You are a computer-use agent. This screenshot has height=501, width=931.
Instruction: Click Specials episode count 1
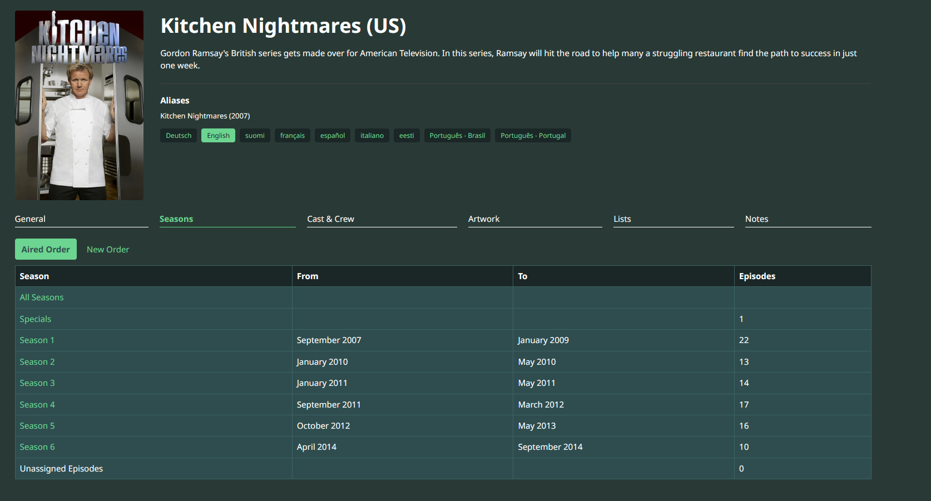click(741, 319)
